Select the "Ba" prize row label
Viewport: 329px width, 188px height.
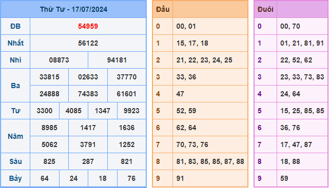15,86
